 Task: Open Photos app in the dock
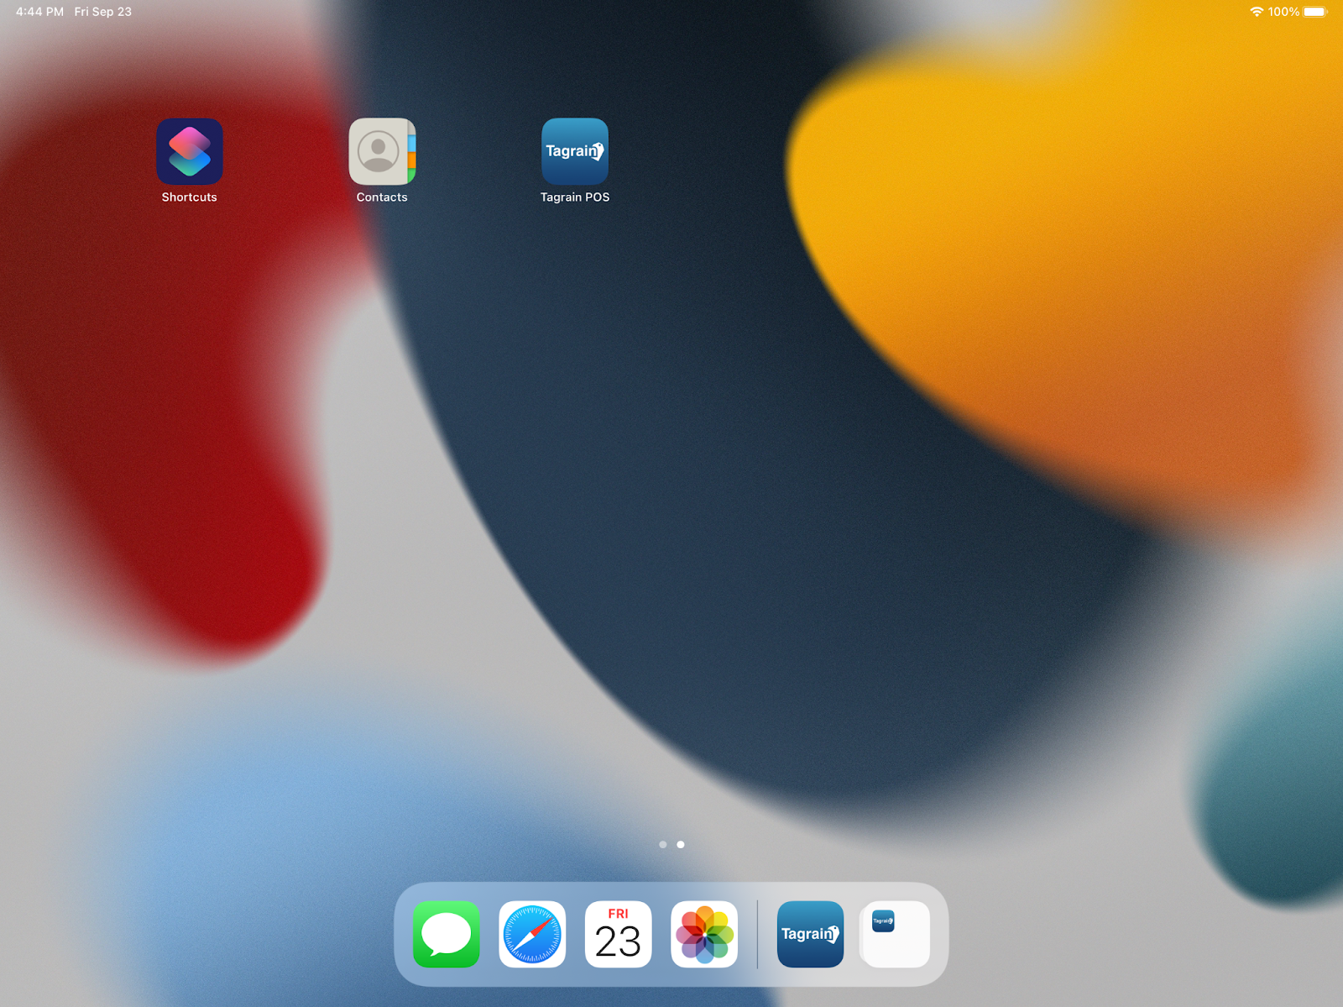[704, 934]
